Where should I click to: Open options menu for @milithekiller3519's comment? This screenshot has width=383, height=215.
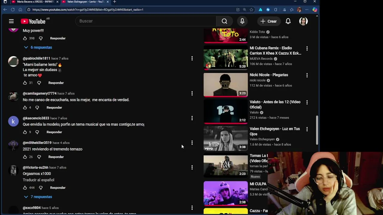(192, 143)
